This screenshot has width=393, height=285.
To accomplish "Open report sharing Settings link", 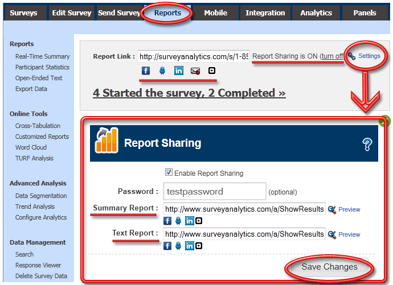I will coord(369,56).
